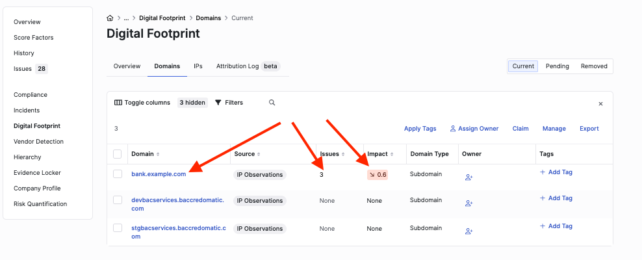Open Evidence Locker in sidebar

tap(37, 173)
